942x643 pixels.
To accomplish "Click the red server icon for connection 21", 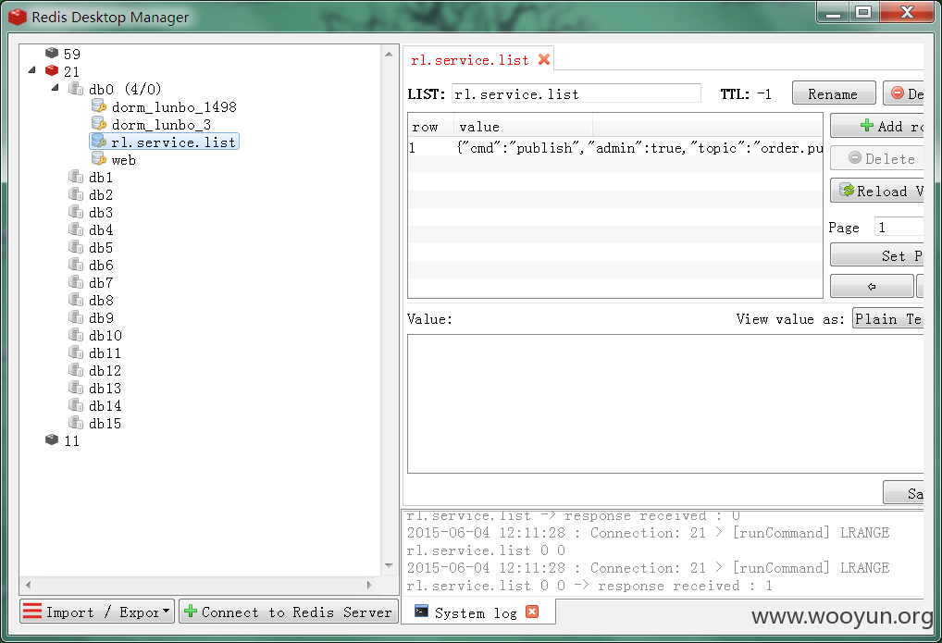I will (52, 71).
